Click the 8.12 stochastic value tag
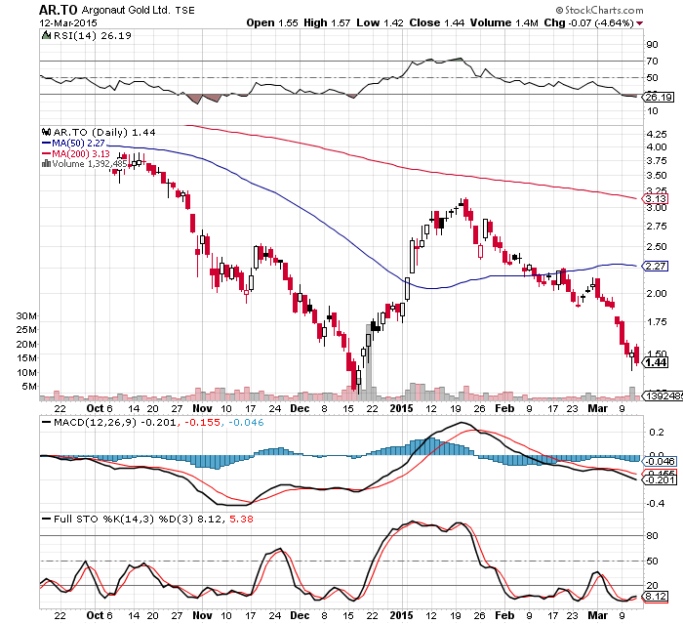683x624 pixels. (656, 596)
